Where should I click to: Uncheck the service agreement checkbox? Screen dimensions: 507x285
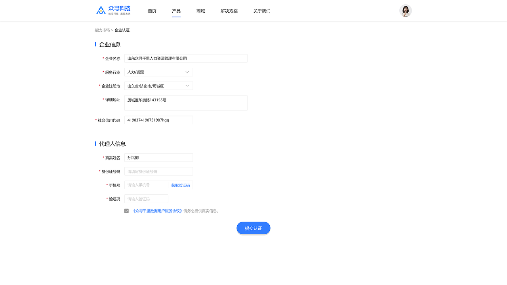[x=126, y=211]
